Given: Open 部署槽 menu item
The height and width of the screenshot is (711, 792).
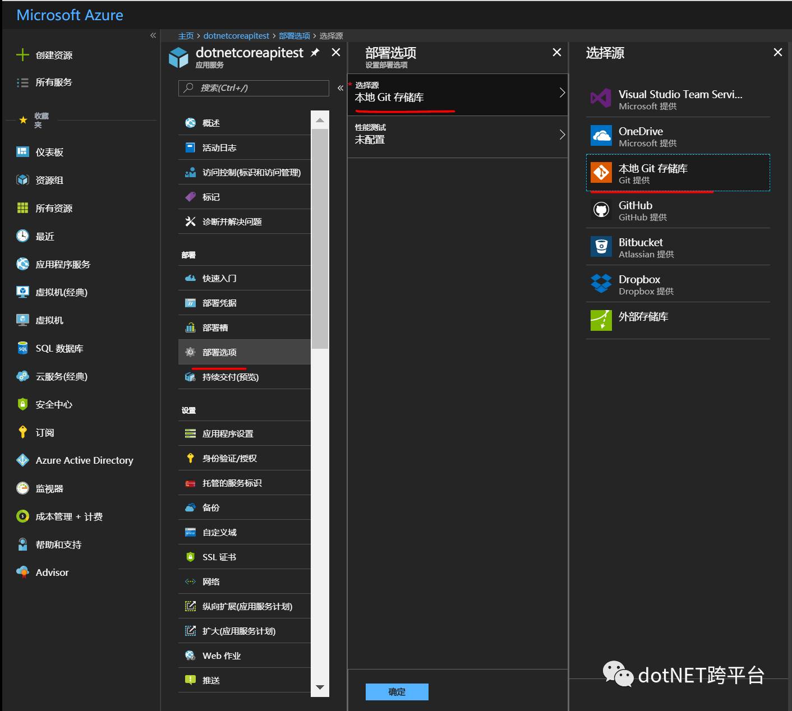Looking at the screenshot, I should point(245,327).
